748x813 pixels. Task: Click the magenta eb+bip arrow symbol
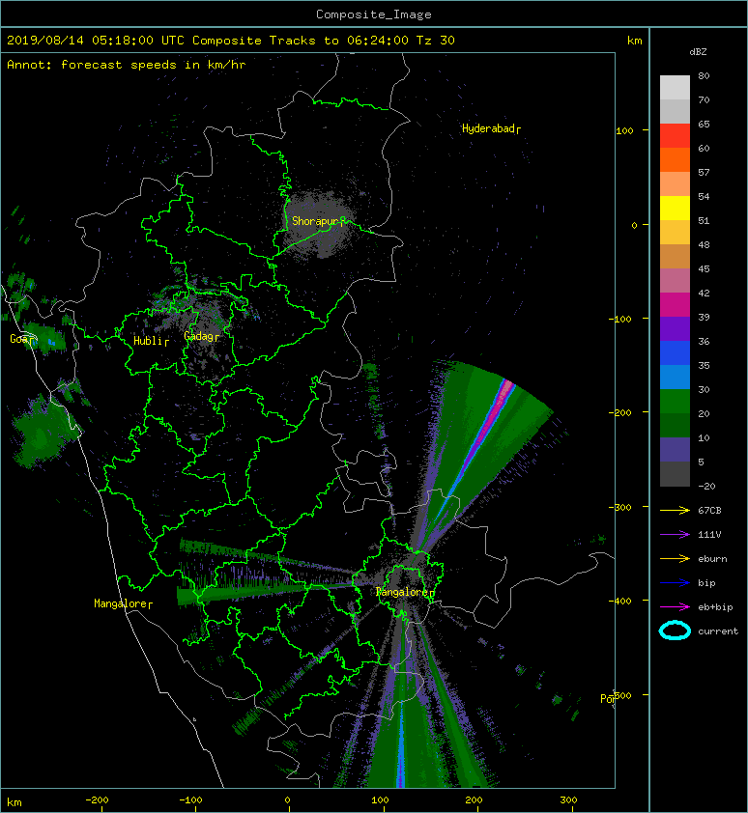tap(675, 607)
